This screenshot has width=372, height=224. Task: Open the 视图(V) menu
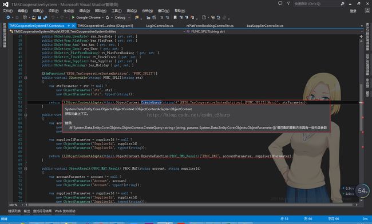tap(38, 11)
